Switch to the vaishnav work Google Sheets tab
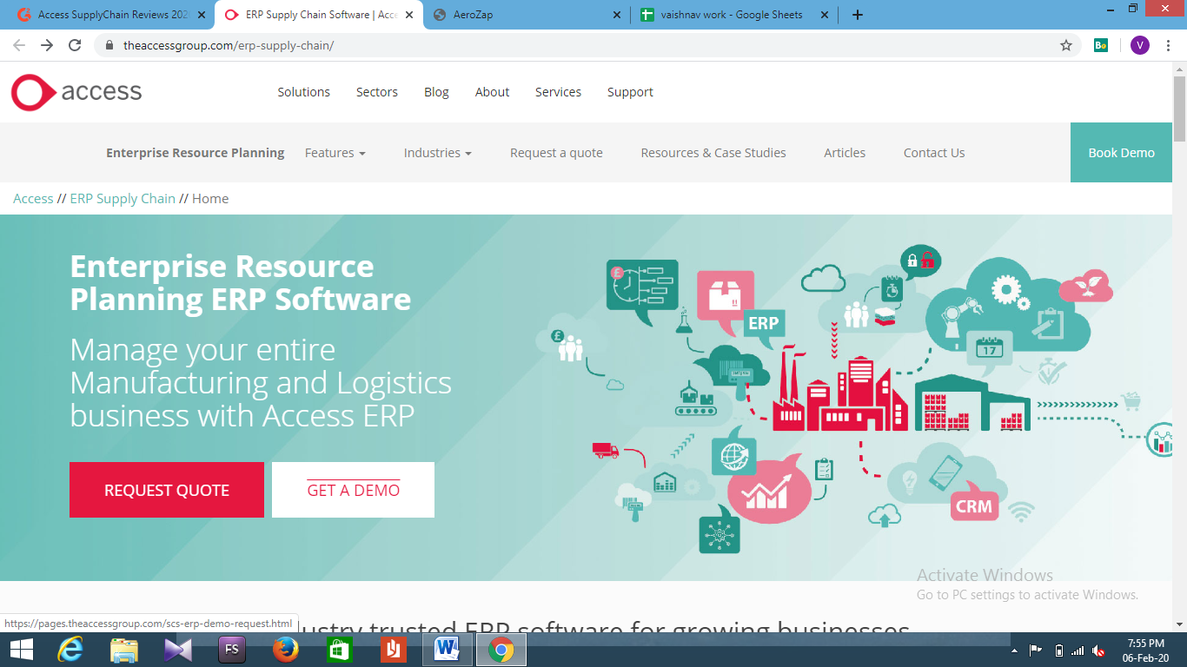This screenshot has width=1187, height=667. click(734, 15)
